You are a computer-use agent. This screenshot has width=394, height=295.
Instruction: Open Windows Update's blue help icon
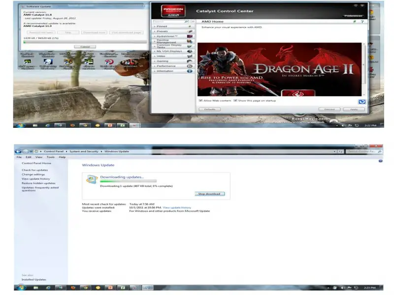[x=380, y=161]
